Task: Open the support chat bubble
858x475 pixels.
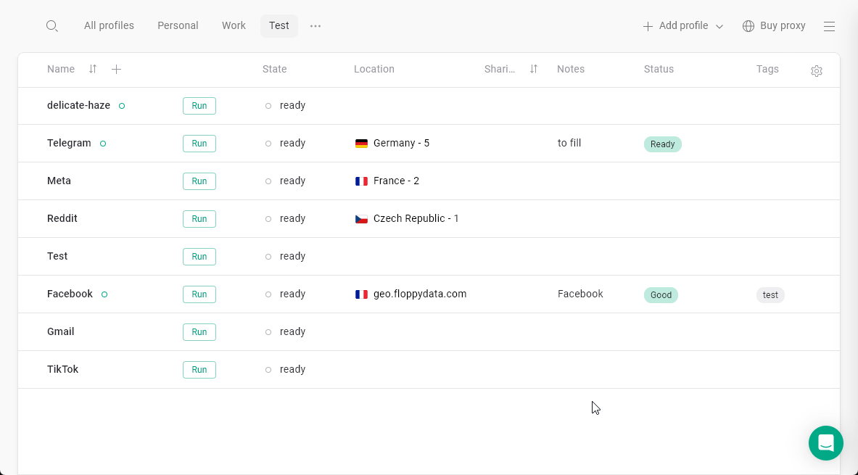Action: pyautogui.click(x=826, y=443)
